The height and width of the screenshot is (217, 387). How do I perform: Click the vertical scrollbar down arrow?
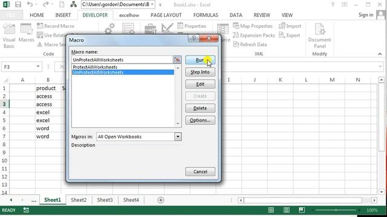point(382,192)
